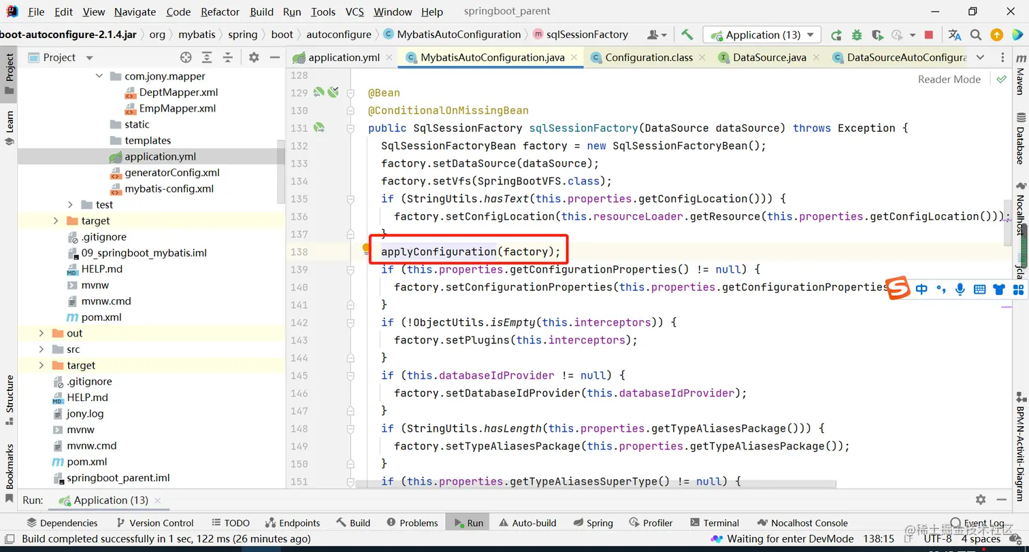The height and width of the screenshot is (552, 1029).
Task: Open the Endpoints tool window
Action: (x=292, y=523)
